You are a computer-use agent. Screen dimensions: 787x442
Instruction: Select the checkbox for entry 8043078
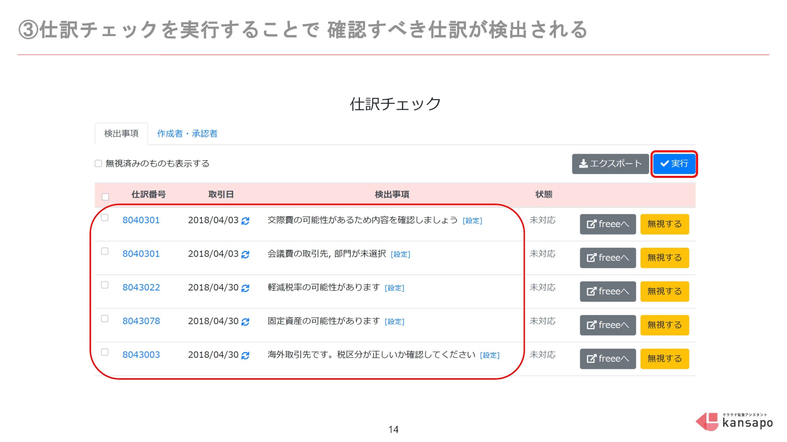105,318
